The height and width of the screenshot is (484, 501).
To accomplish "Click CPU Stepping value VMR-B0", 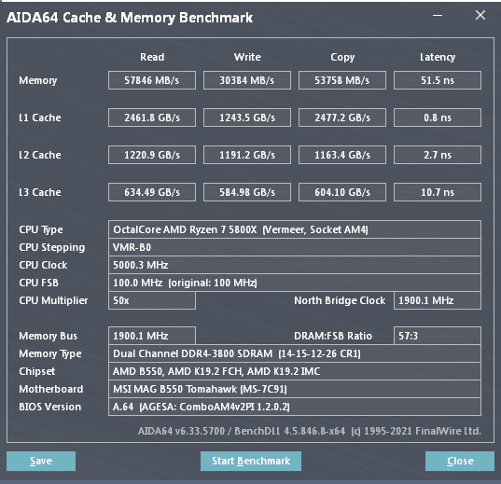I will click(x=295, y=247).
